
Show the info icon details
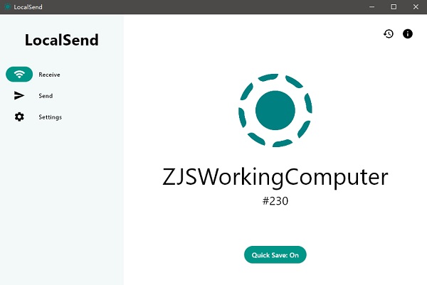click(408, 33)
